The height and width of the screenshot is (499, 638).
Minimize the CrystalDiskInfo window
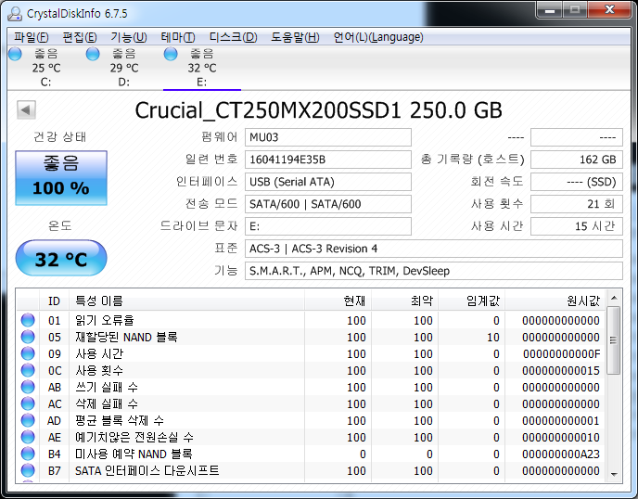[x=550, y=10]
